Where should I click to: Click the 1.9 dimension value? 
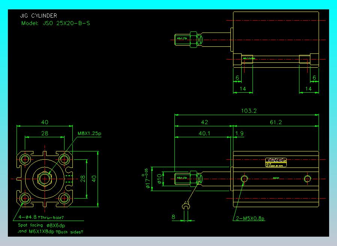click(x=239, y=133)
